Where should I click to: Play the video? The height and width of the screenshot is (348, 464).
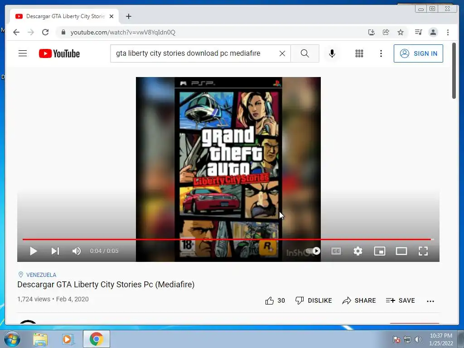[34, 251]
